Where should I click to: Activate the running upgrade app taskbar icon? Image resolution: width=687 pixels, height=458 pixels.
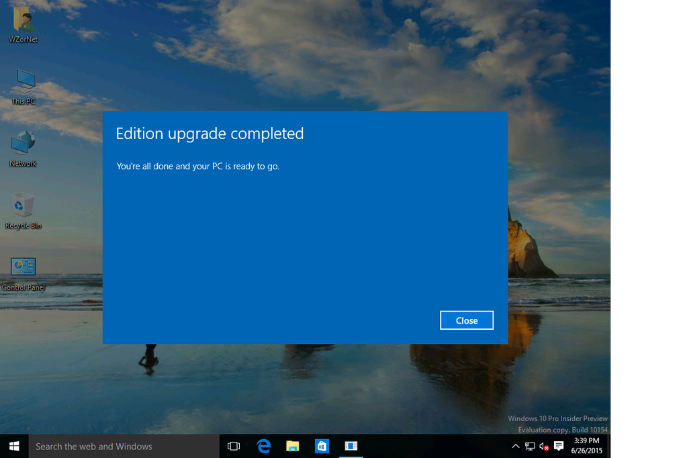[x=351, y=446]
